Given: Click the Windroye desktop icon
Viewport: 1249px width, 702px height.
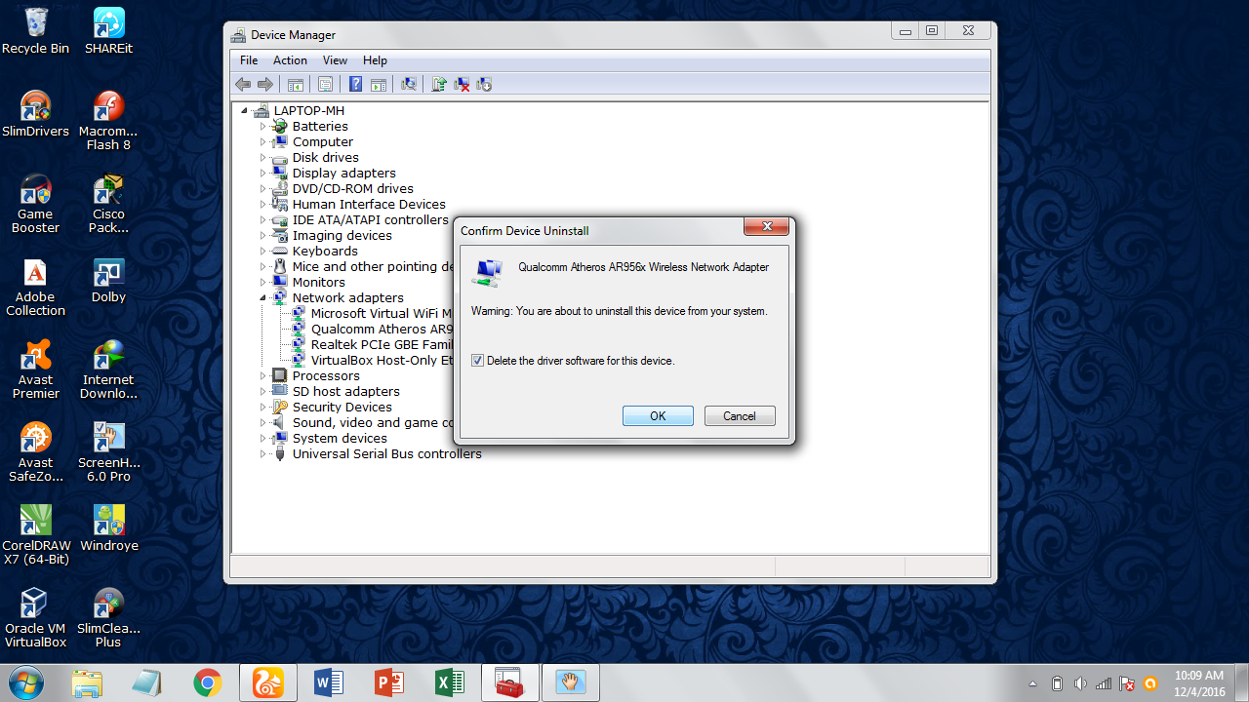Looking at the screenshot, I should (x=108, y=528).
